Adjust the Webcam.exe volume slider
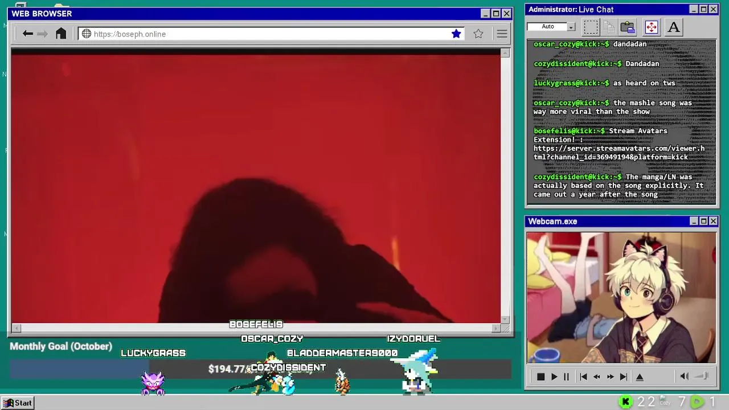The width and height of the screenshot is (729, 410). pyautogui.click(x=702, y=376)
